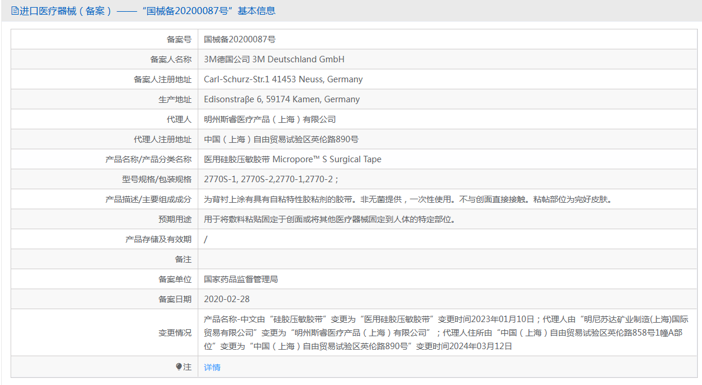The image size is (702, 385).
Task: Select intended use text 用于将敷料粘贴固定
Action: [x=330, y=219]
